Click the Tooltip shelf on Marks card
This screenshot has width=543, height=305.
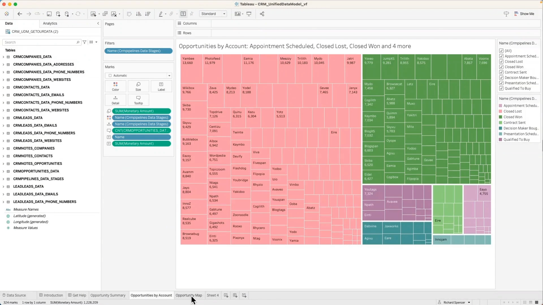(138, 100)
